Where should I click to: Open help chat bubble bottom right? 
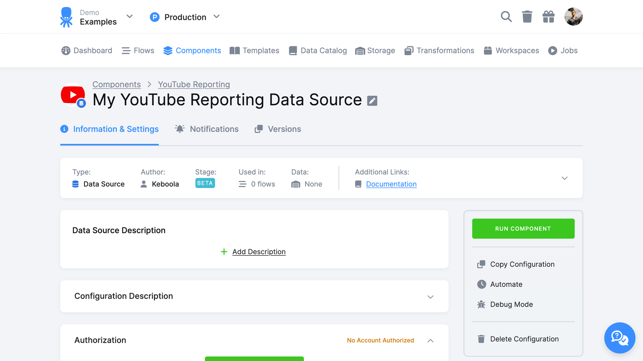click(620, 338)
